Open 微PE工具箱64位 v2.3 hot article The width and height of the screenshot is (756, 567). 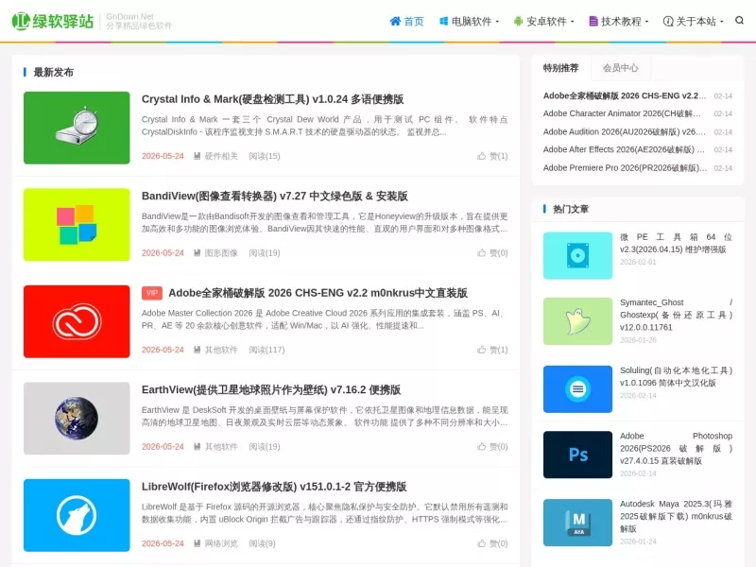676,243
